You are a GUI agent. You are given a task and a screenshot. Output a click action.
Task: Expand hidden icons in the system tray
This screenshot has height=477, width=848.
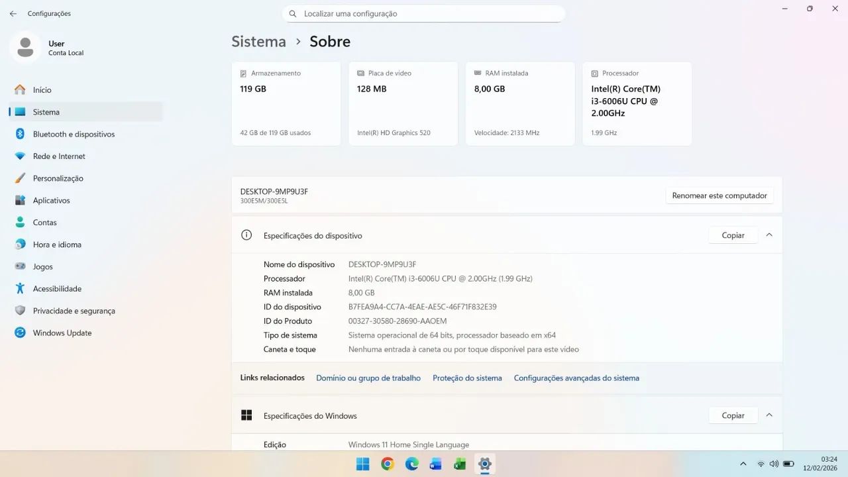tap(743, 464)
